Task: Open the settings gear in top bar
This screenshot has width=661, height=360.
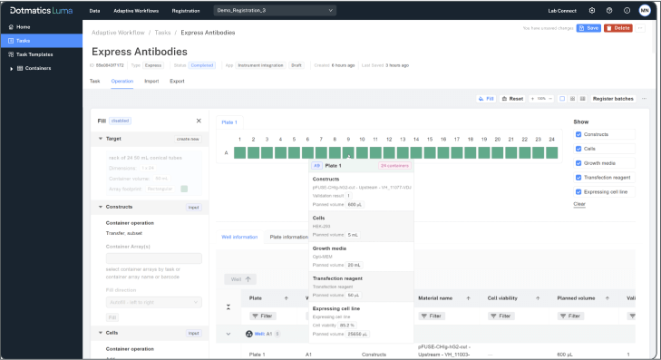Action: click(592, 11)
